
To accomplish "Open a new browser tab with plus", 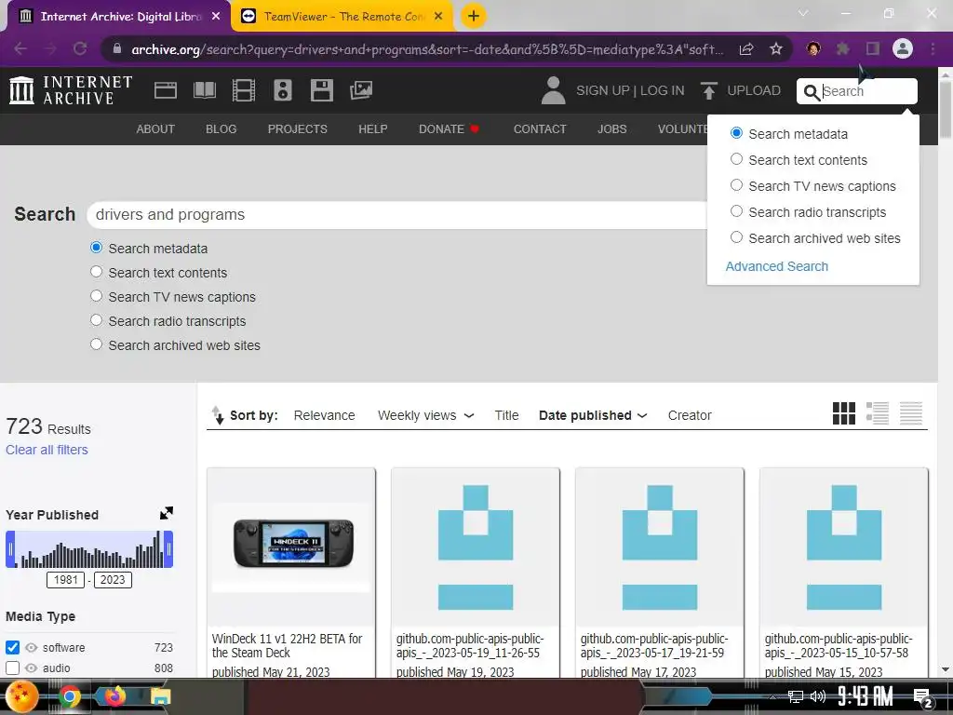I will point(474,16).
